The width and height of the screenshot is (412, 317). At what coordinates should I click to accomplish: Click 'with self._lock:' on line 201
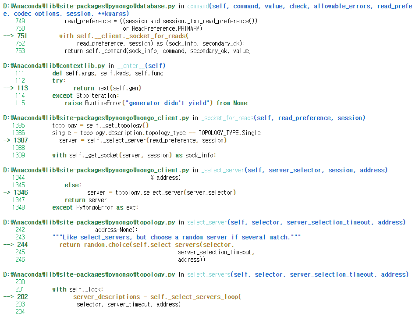(x=78, y=289)
